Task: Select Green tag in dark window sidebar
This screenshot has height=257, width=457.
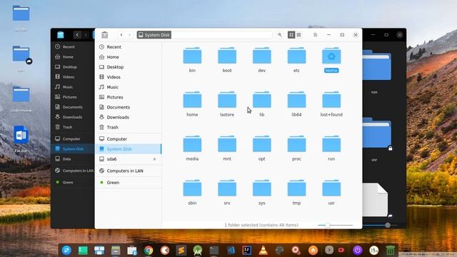Action: click(73, 182)
